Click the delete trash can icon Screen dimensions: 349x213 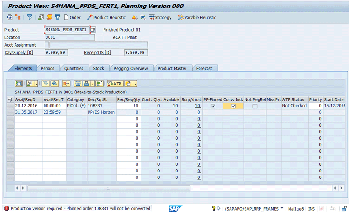tap(78, 84)
